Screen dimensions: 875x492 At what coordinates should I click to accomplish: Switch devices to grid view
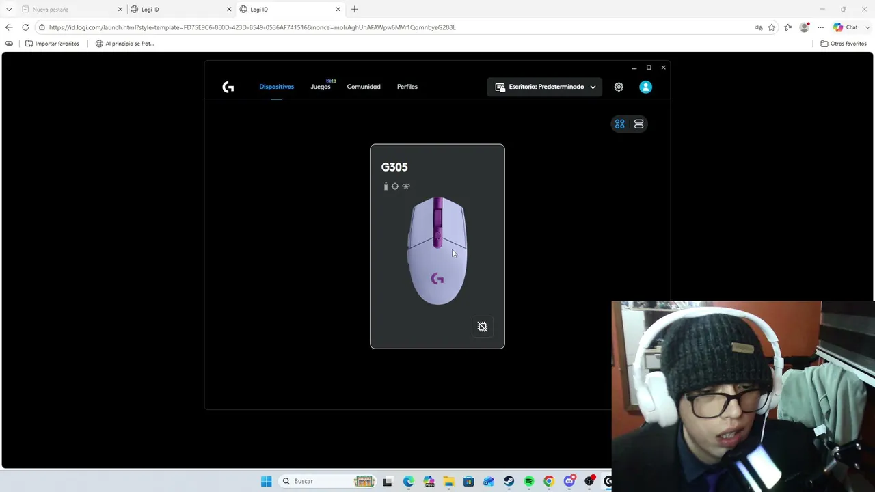pos(619,124)
